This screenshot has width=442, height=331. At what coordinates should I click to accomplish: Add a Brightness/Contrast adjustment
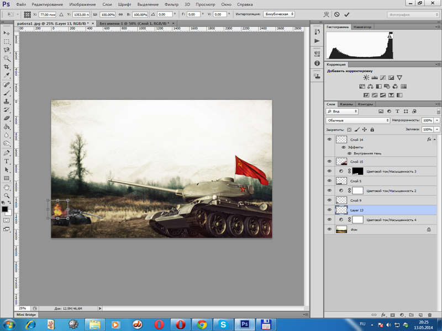(366, 78)
